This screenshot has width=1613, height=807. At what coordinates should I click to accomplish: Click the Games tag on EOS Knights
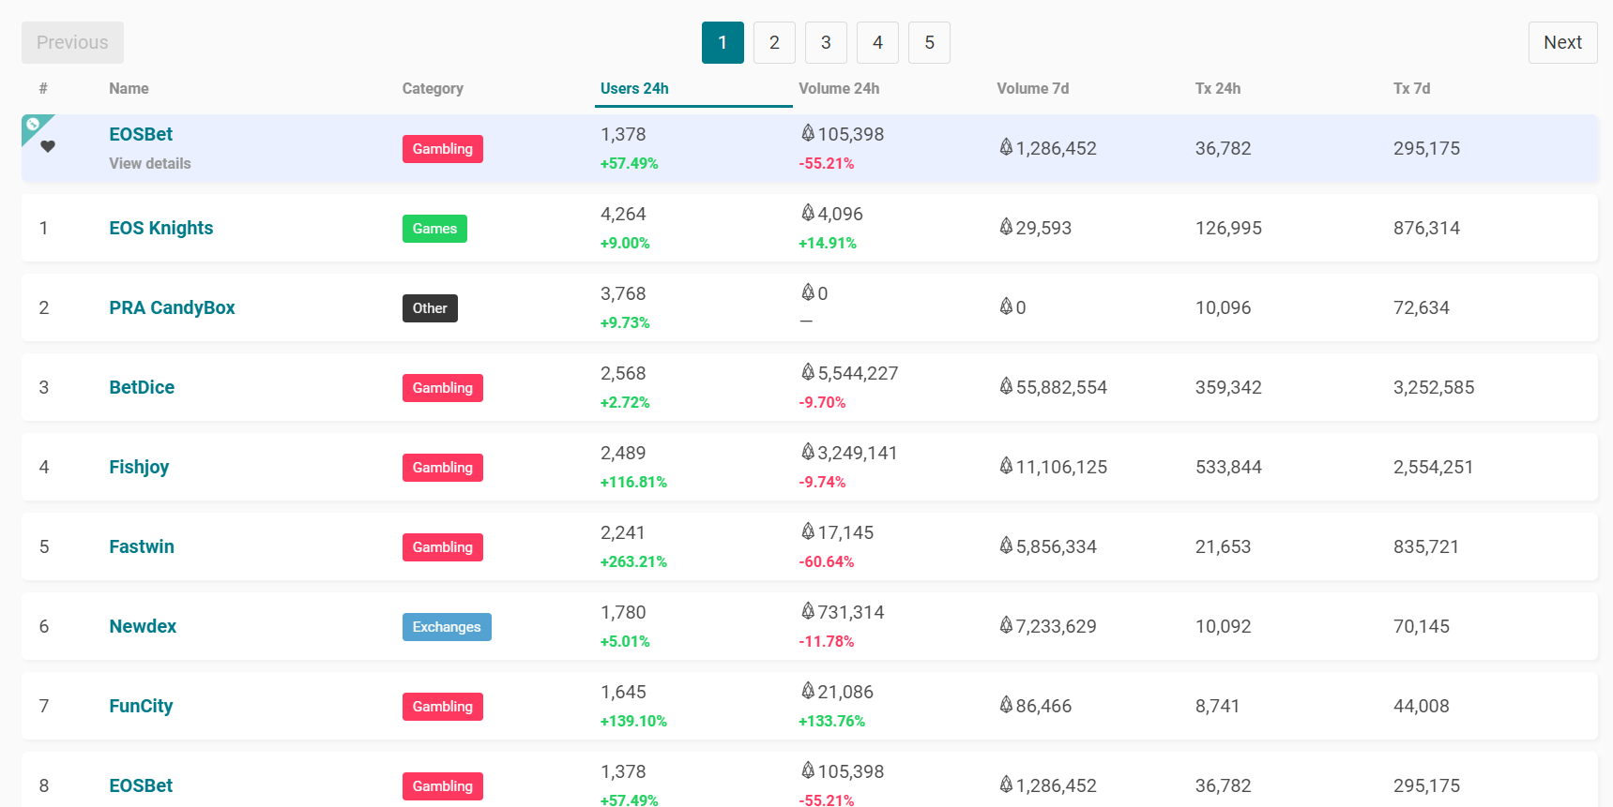point(434,229)
